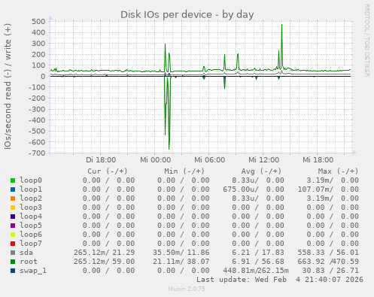Click the y-axis value 0
Viewport: 374px width, 297px height.
[x=43, y=76]
